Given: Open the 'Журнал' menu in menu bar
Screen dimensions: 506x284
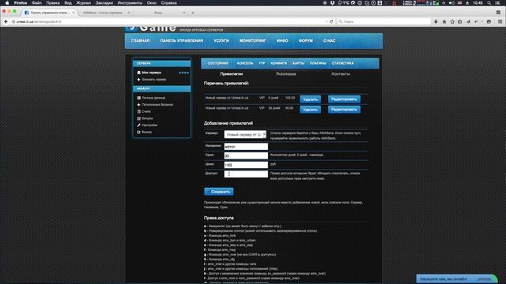Looking at the screenshot, I should click(83, 3).
